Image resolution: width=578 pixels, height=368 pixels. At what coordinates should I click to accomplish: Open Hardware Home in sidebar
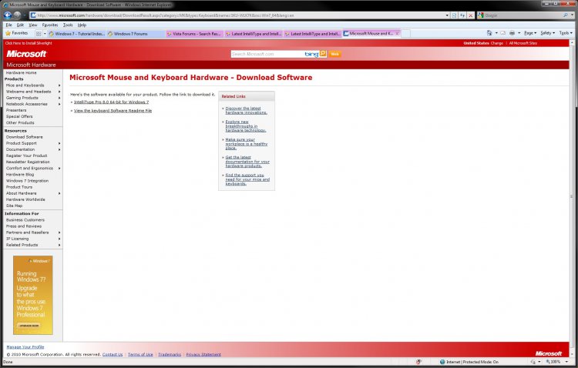point(21,73)
